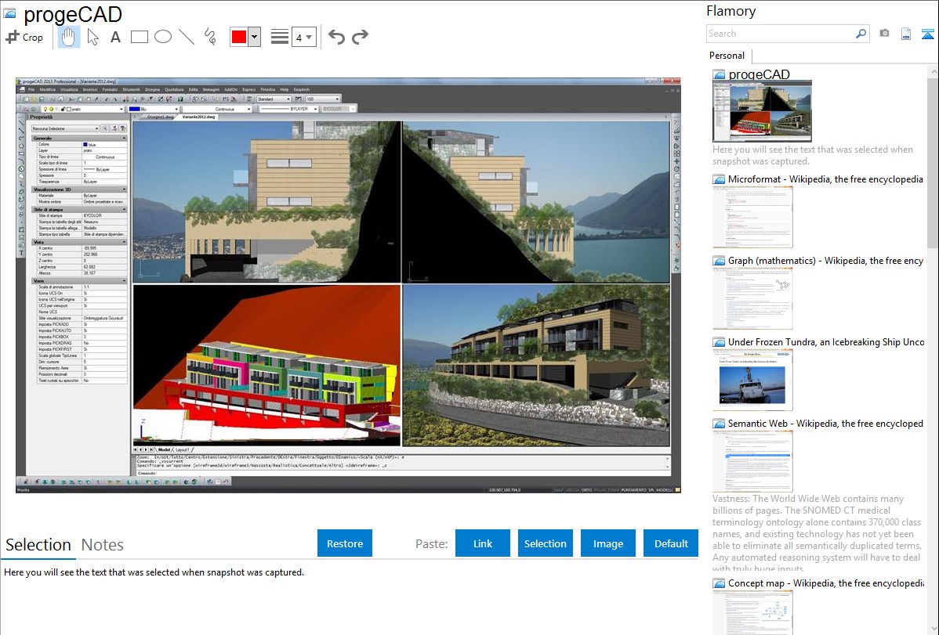Collapse the Generale properties section
Image resolution: width=939 pixels, height=635 pixels.
coord(124,139)
